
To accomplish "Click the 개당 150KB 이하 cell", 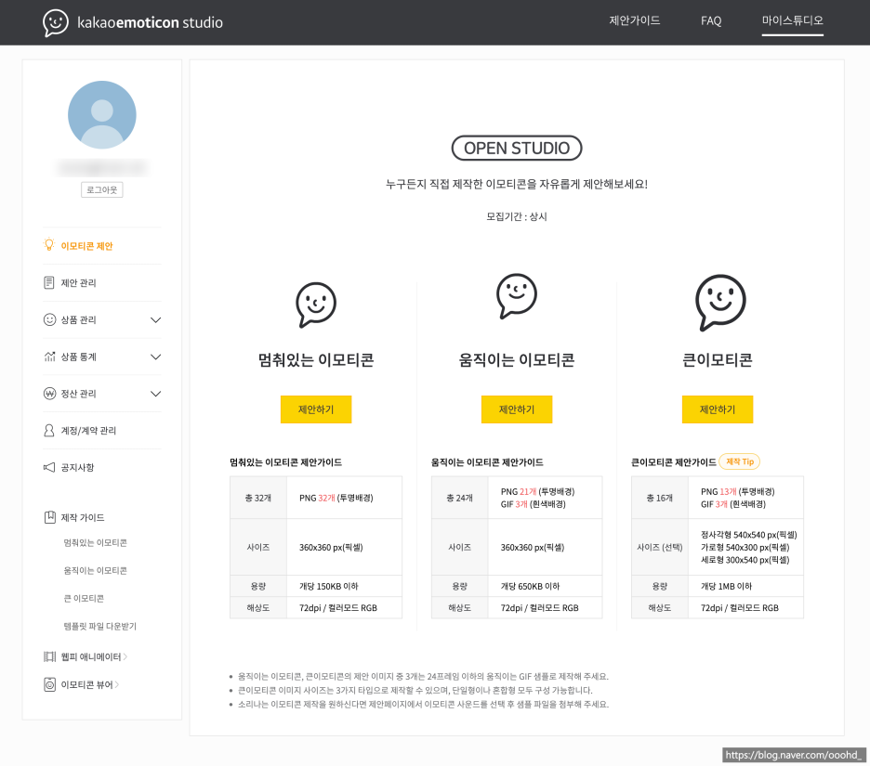I will point(344,587).
